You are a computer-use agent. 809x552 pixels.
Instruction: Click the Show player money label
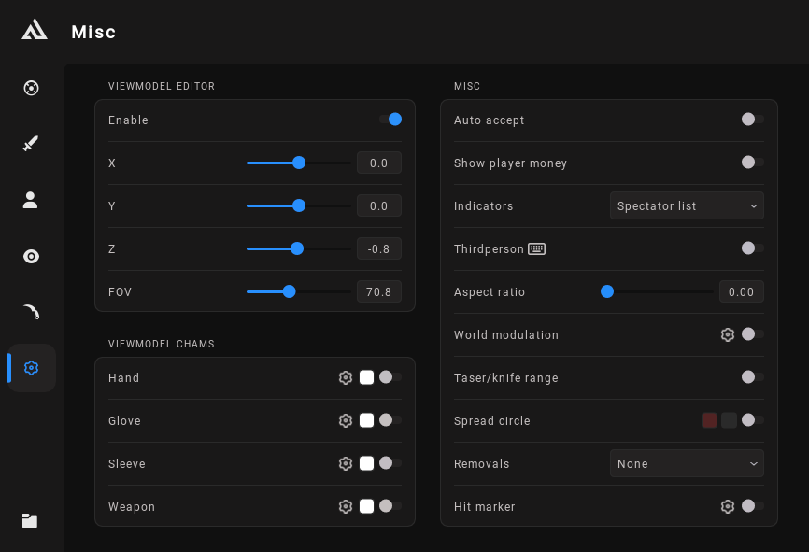tap(510, 163)
